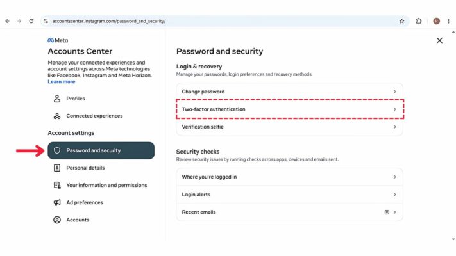Open Chrome's three-dot menu
The width and height of the screenshot is (456, 256).
[448, 21]
